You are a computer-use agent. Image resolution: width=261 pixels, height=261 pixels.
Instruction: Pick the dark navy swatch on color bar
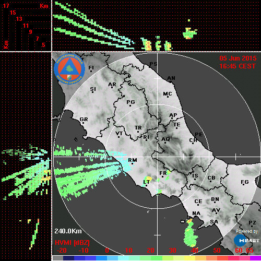point(68,258)
